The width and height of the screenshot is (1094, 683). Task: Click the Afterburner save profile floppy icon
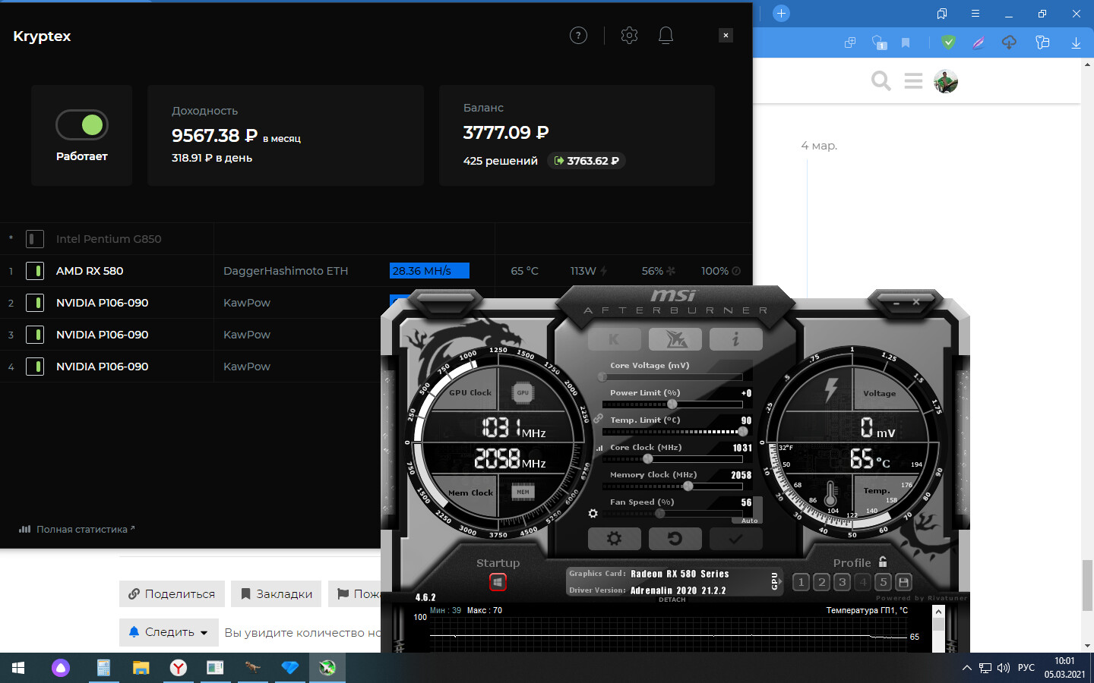(903, 582)
